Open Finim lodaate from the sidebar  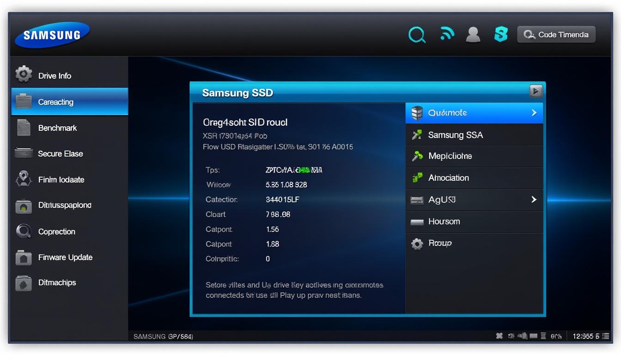coord(61,180)
